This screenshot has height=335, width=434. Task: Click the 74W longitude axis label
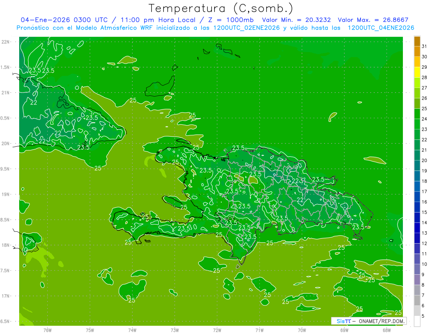pyautogui.click(x=132, y=330)
